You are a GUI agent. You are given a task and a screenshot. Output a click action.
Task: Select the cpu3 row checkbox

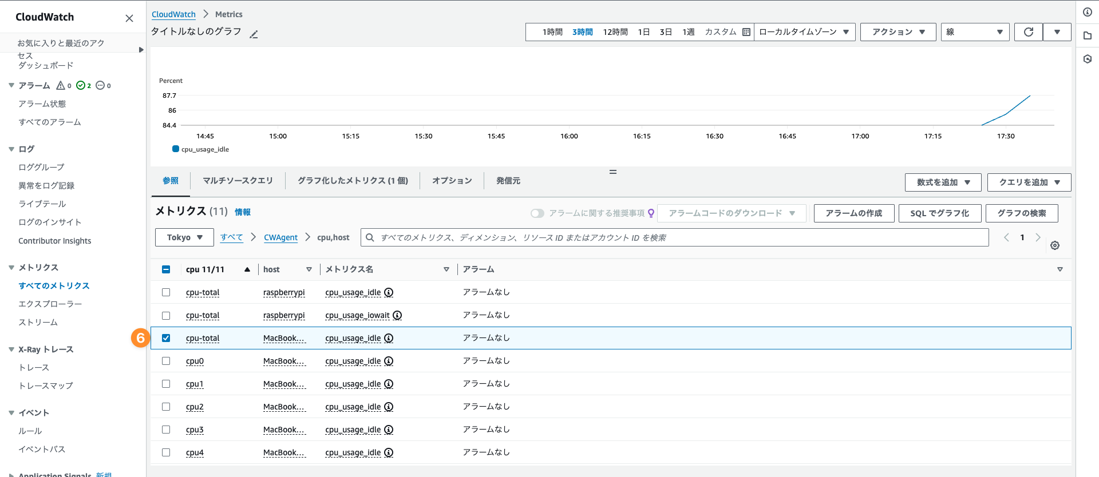point(166,430)
